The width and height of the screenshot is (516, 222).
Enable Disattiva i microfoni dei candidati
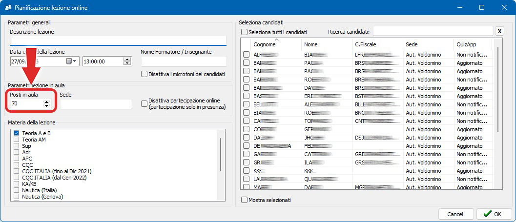[144, 74]
